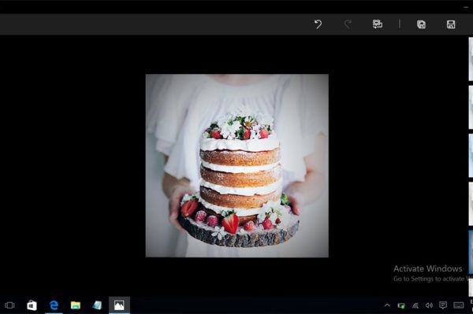
Task: Open Task View from the taskbar
Action: [x=9, y=305]
